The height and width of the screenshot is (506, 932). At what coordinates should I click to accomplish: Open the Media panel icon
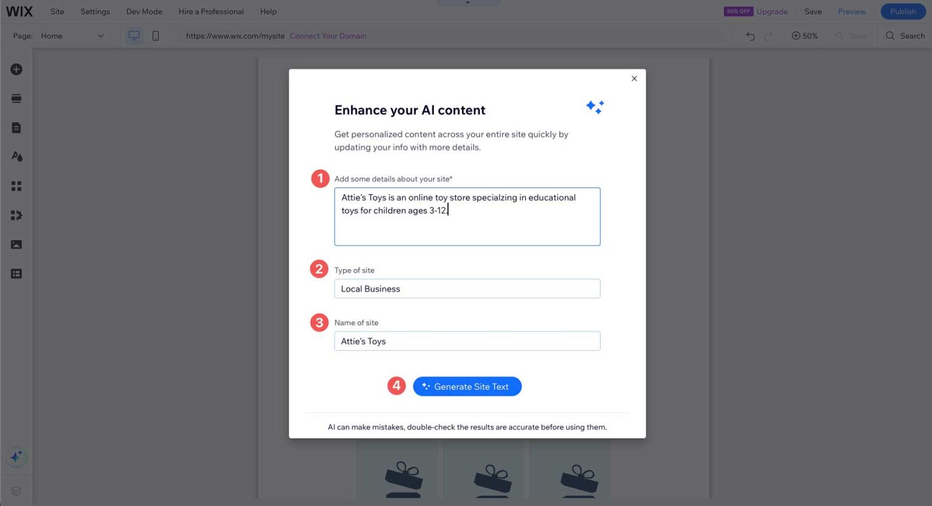coord(16,244)
